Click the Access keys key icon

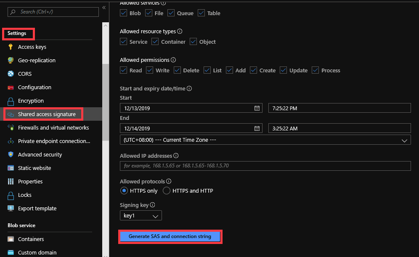[x=11, y=47]
